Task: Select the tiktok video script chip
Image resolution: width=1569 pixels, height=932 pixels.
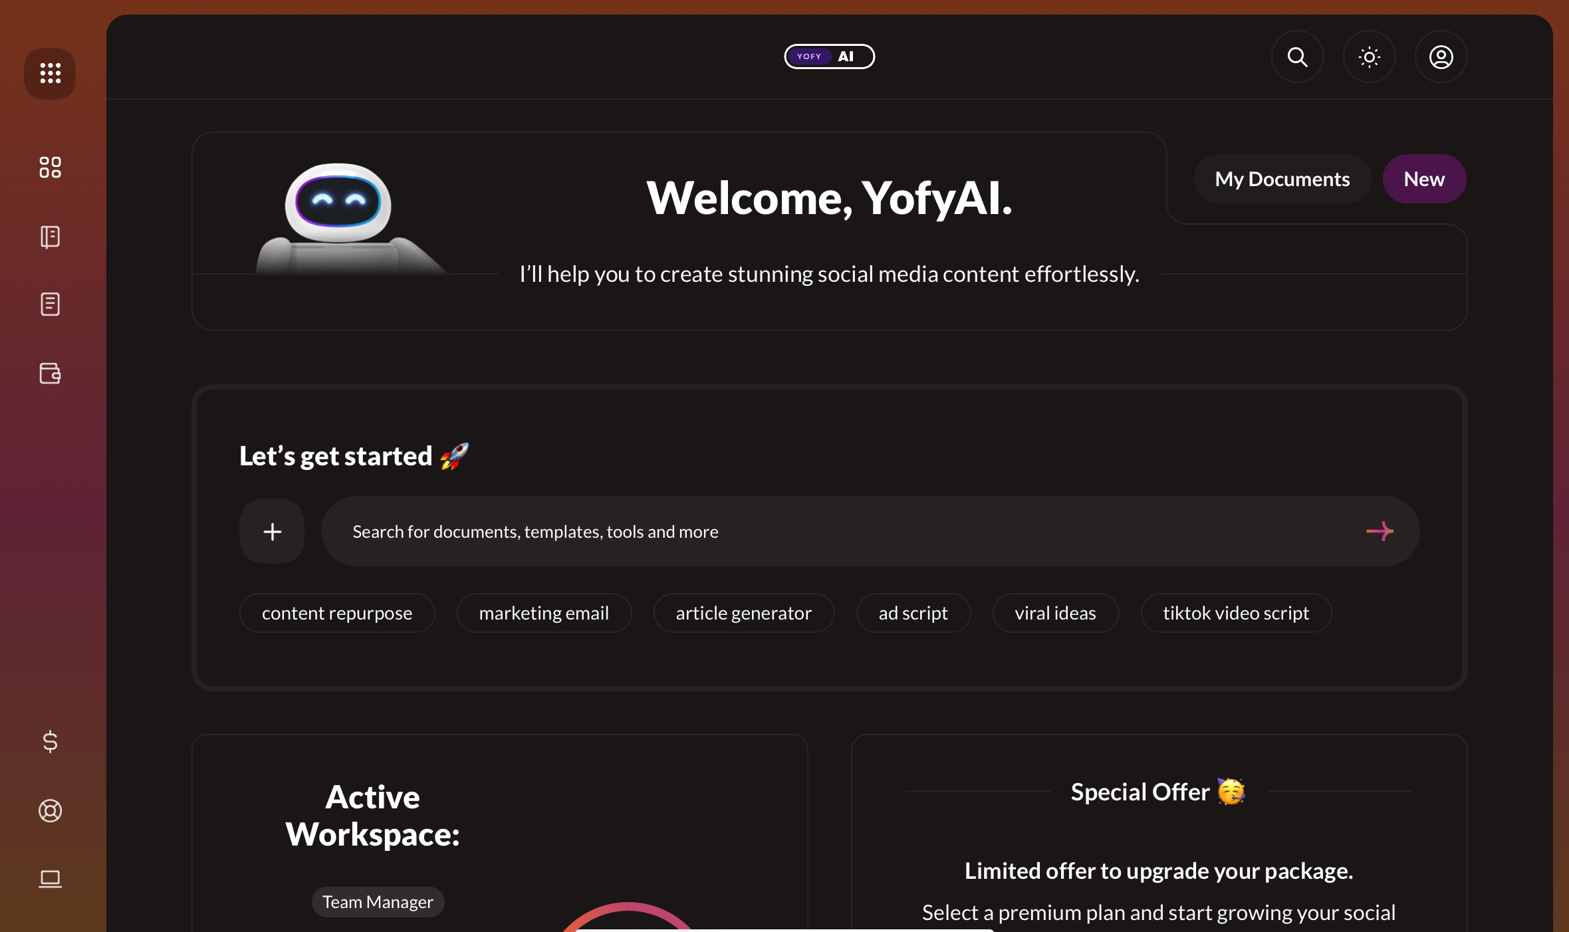Action: point(1235,612)
